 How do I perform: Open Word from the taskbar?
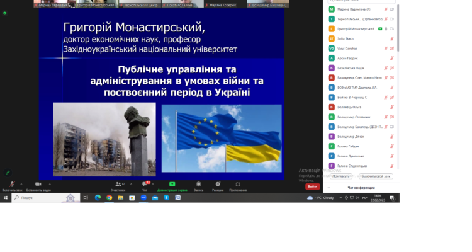pos(177,198)
